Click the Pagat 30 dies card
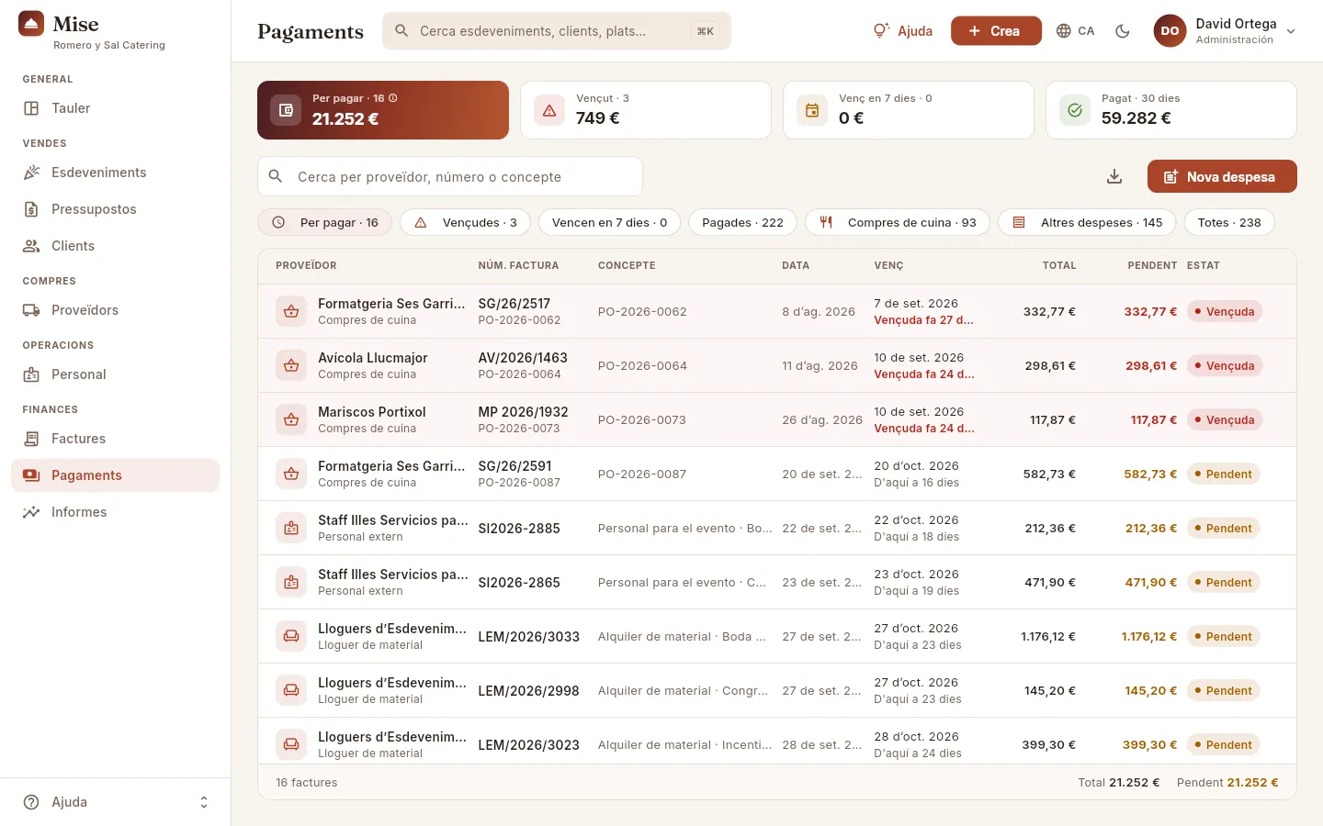This screenshot has width=1323, height=826. 1171,110
